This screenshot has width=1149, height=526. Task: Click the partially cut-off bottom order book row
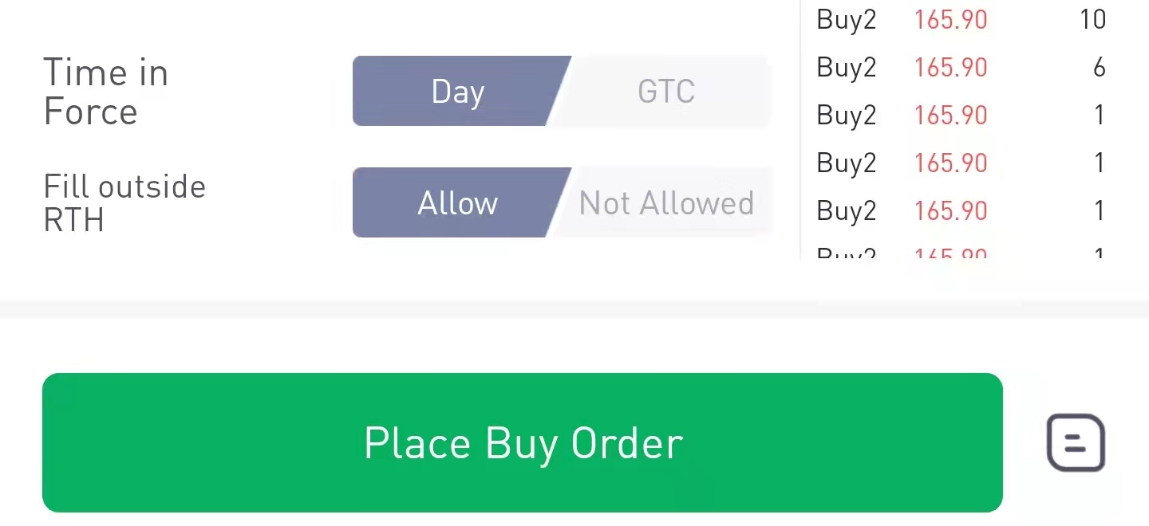(958, 253)
